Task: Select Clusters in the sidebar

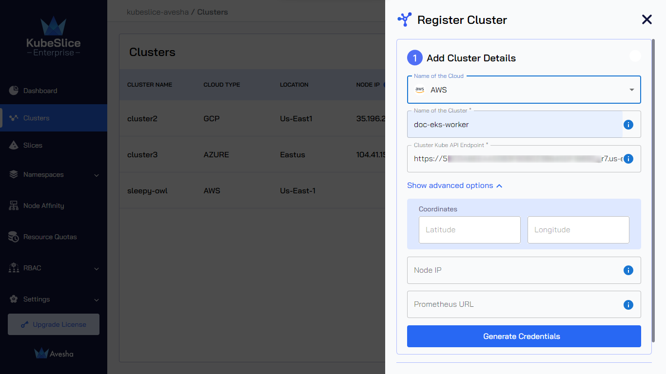Action: tap(54, 118)
